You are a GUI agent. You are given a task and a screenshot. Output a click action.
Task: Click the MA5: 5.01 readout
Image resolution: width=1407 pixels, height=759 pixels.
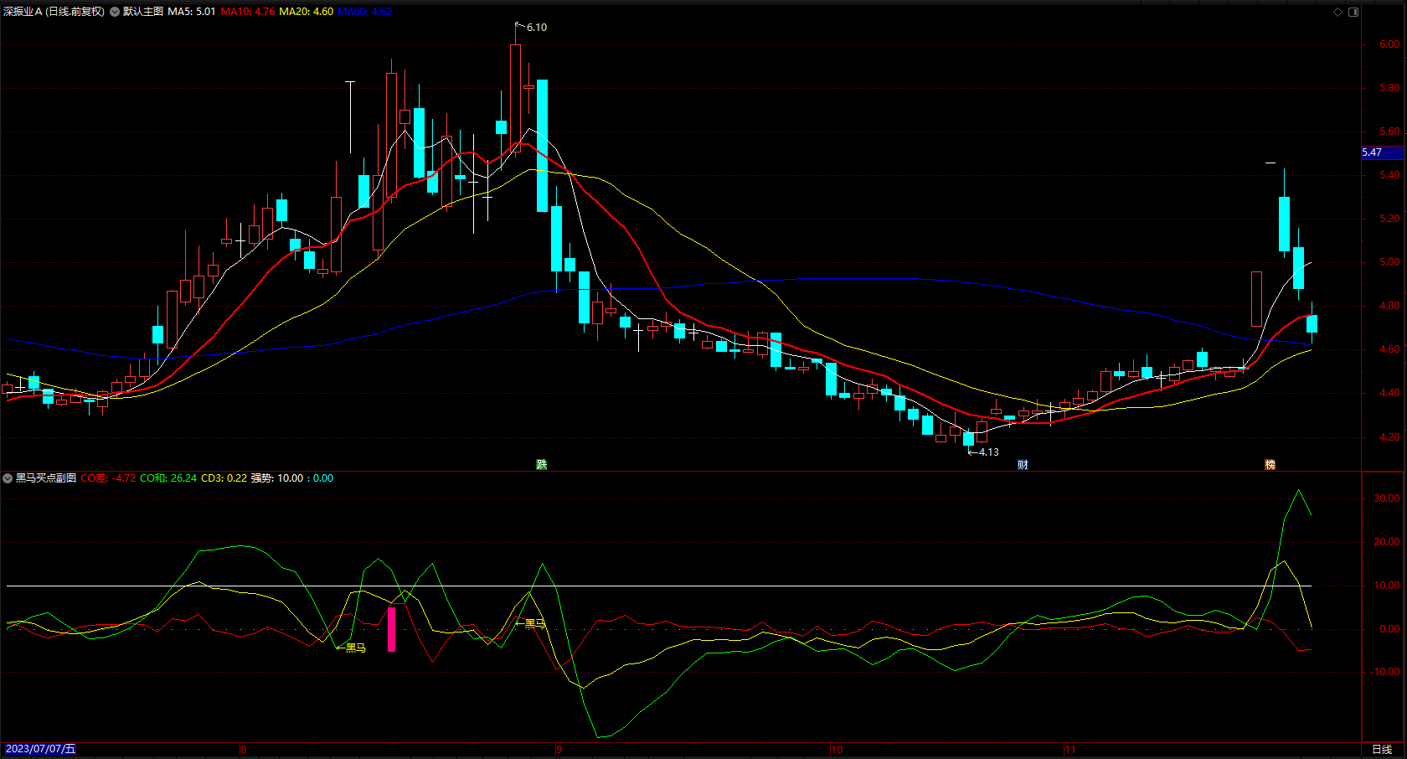[x=192, y=12]
